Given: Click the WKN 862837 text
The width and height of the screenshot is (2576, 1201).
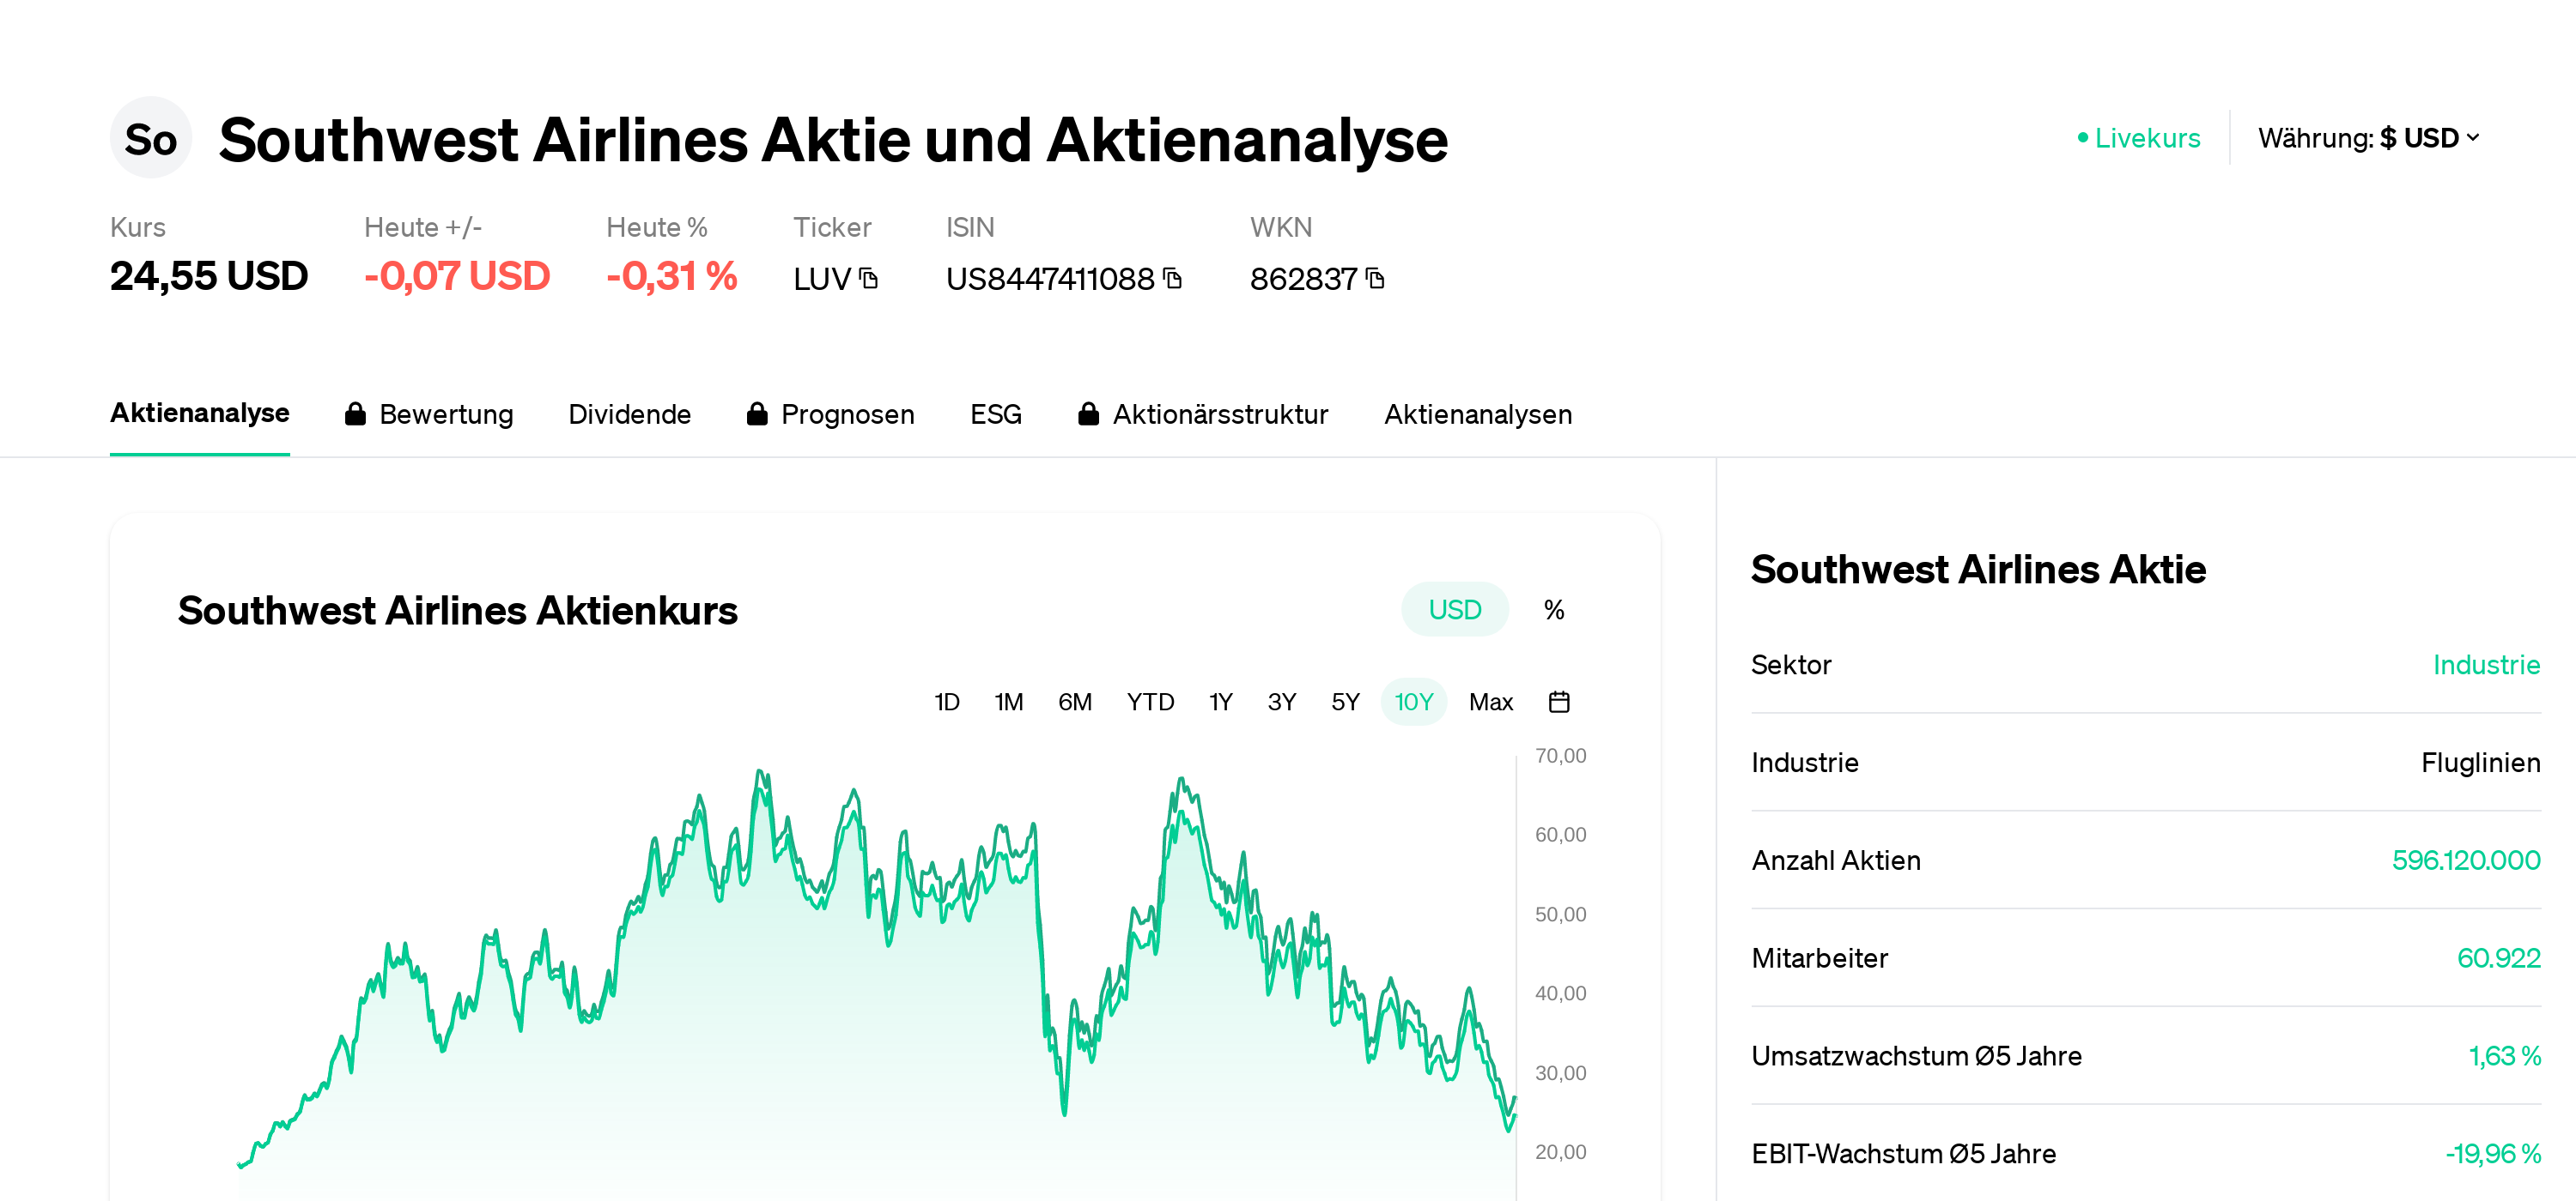Looking at the screenshot, I should 1303,279.
